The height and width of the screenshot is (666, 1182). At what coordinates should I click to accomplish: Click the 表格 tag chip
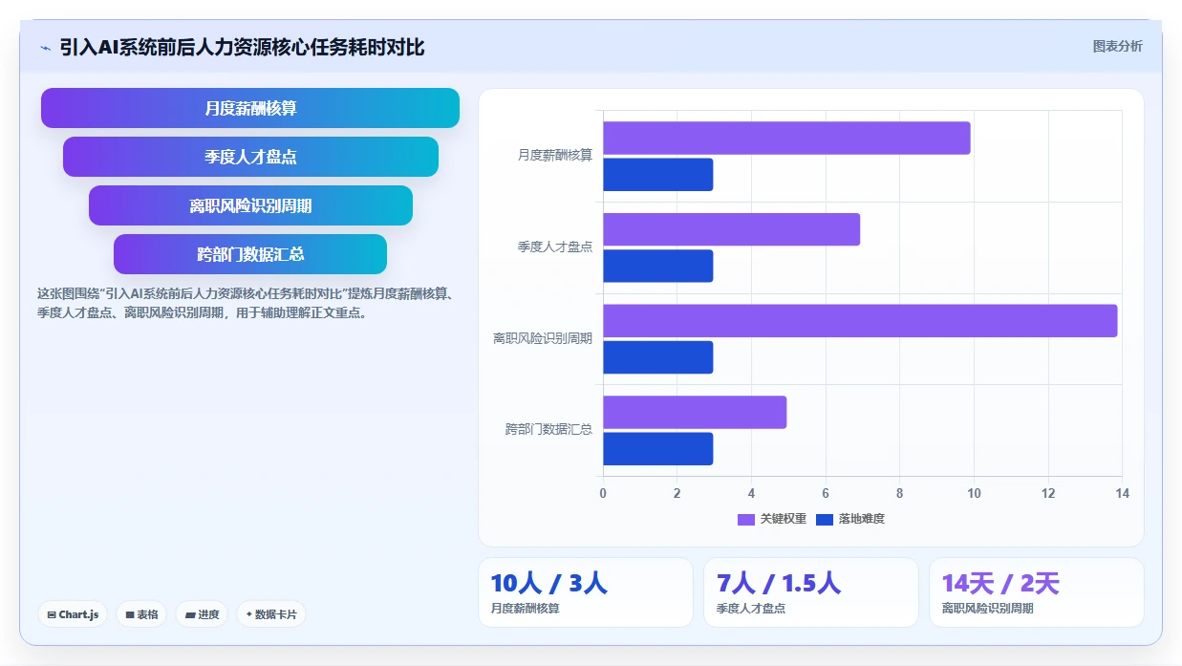click(x=141, y=614)
